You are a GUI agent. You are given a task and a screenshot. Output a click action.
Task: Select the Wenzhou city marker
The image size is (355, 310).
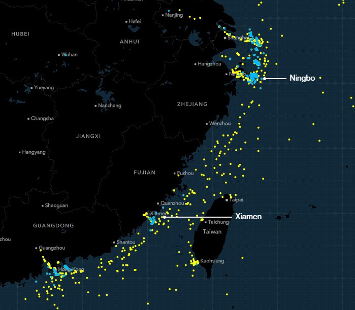coord(207,123)
